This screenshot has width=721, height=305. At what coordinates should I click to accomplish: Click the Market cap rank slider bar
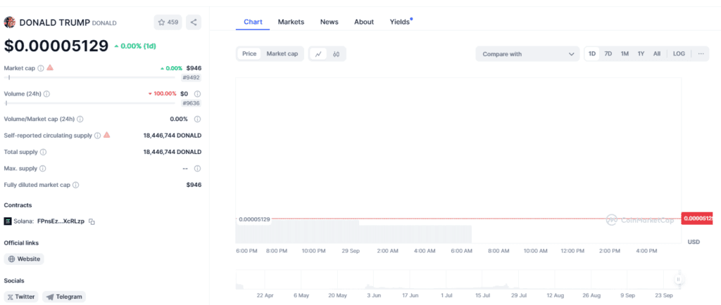89,77
